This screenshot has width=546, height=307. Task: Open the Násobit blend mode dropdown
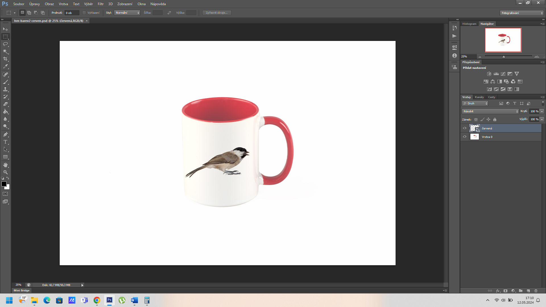pos(490,111)
